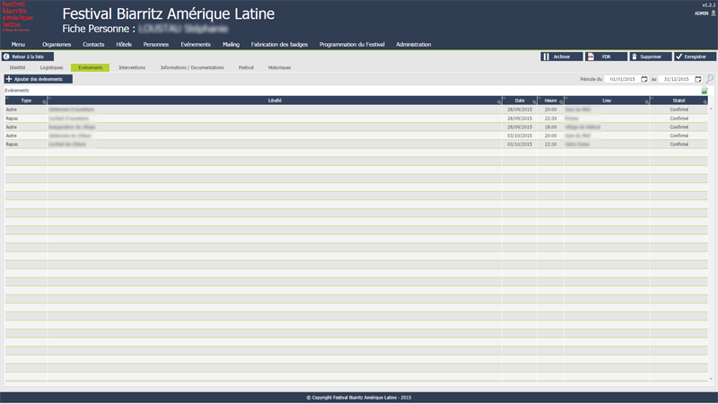This screenshot has width=718, height=404.
Task: Open the Organismes menu
Action: tap(57, 44)
